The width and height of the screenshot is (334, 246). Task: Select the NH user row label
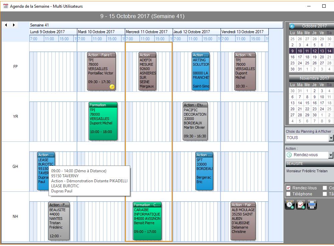click(15, 217)
